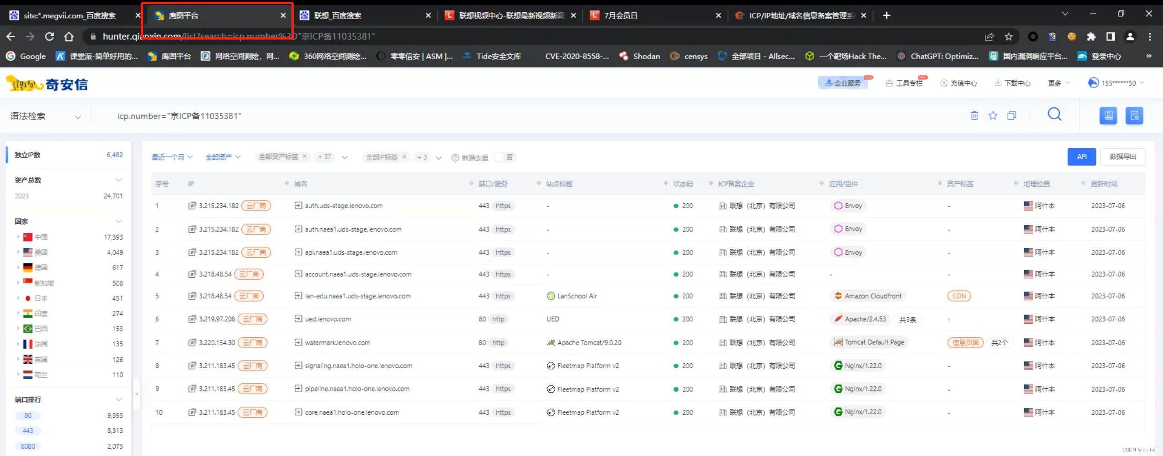Favorite this query with the star icon
This screenshot has height=456, width=1163.
[x=993, y=115]
